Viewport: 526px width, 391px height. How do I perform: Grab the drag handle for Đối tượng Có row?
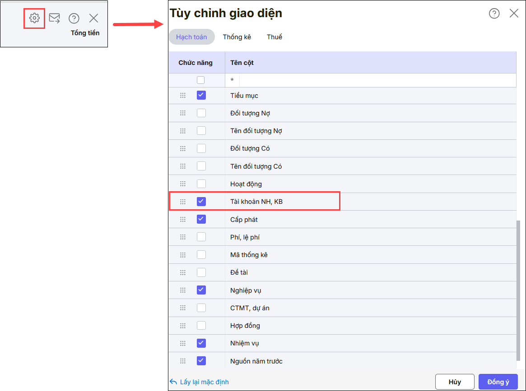point(183,148)
